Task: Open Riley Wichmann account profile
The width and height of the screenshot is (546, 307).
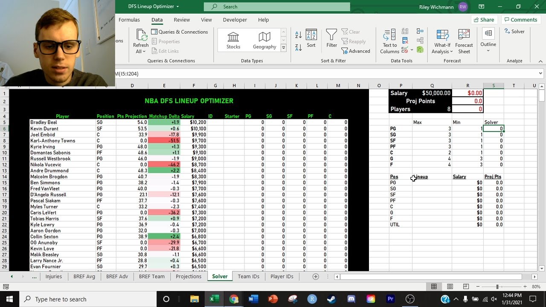Action: coord(443,6)
